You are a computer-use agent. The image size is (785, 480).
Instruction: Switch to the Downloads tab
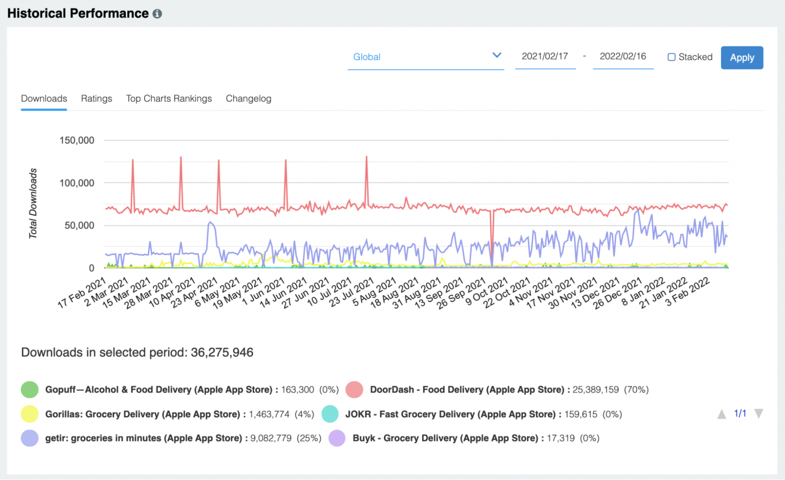[x=44, y=99]
